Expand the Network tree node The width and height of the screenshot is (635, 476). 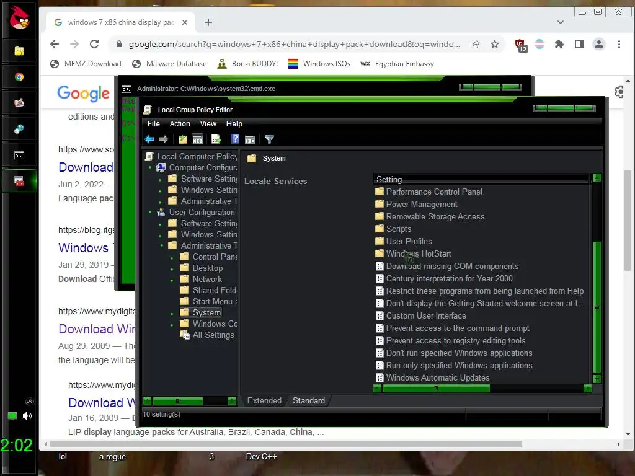[x=172, y=280]
